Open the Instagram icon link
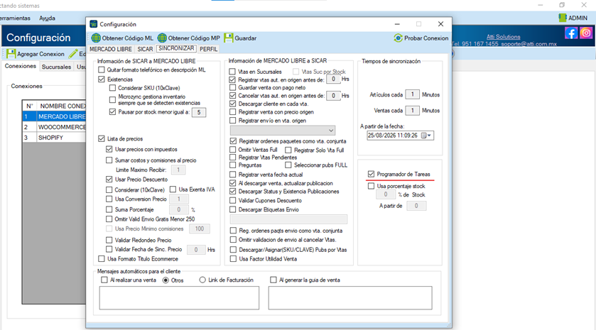The height and width of the screenshot is (330, 596). pyautogui.click(x=586, y=33)
